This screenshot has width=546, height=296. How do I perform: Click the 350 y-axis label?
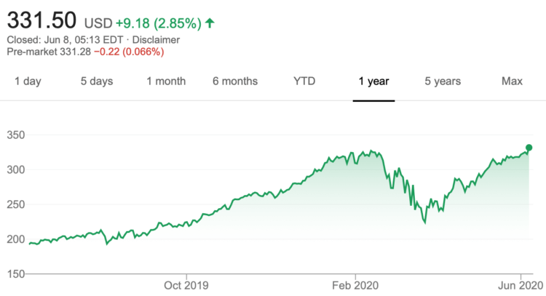tap(16, 135)
